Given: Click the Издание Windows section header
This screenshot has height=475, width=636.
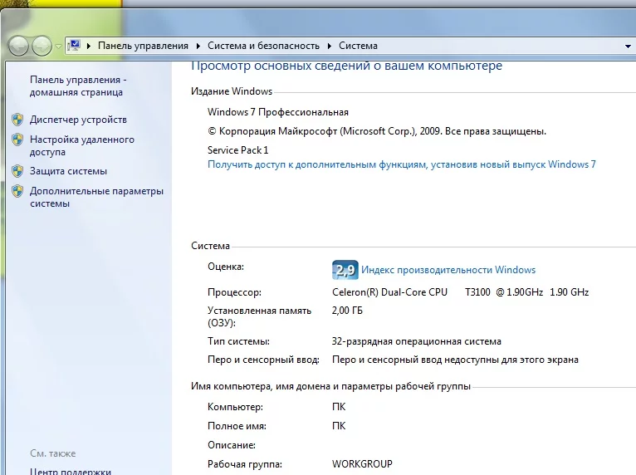Looking at the screenshot, I should [x=232, y=91].
